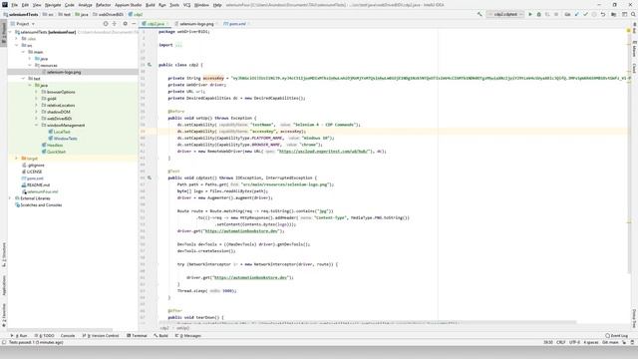
Task: Open the Appium Studio menu
Action: [128, 5]
